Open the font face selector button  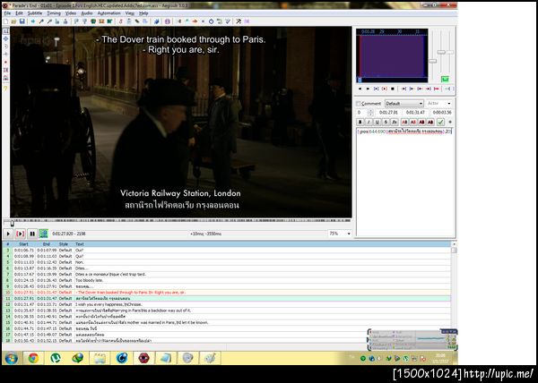pyautogui.click(x=395, y=122)
